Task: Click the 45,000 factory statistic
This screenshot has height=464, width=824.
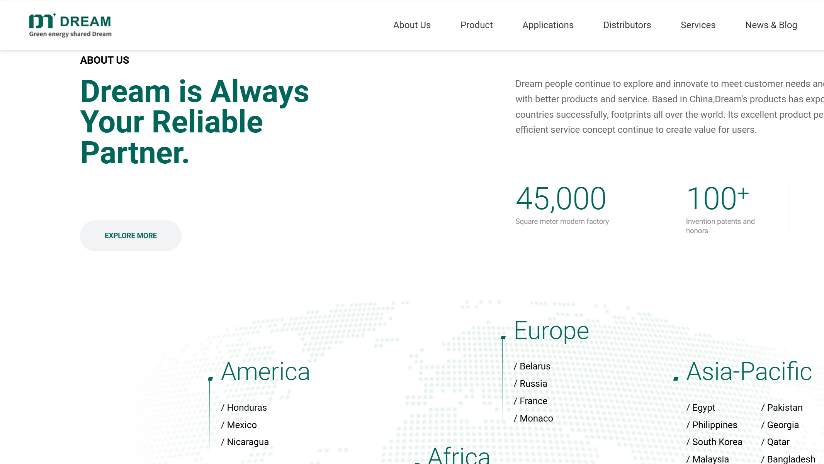Action: click(x=561, y=199)
